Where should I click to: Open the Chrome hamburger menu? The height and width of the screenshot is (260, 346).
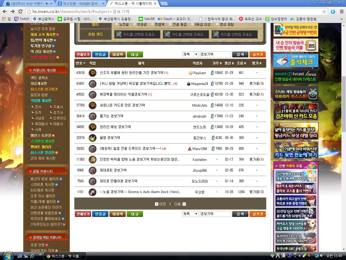coord(342,11)
